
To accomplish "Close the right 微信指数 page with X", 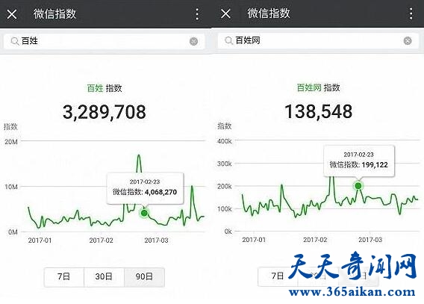I will 225,13.
